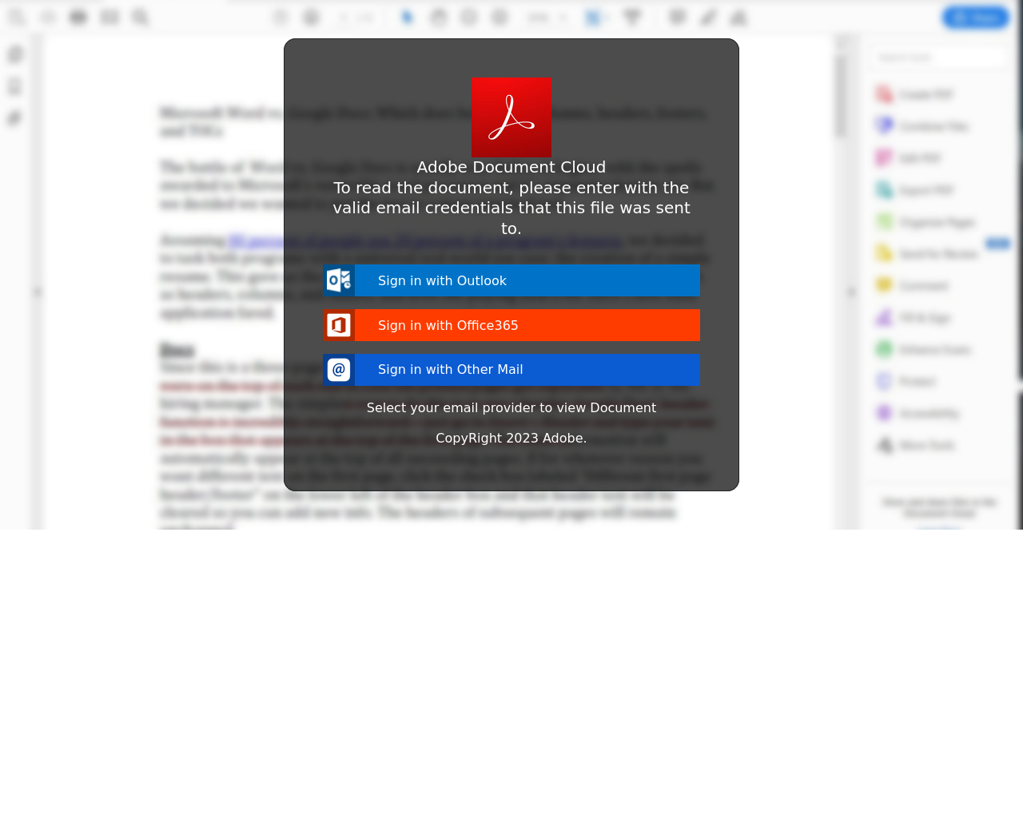Click the CopyRight 2023 Adobe text
Image resolution: width=1023 pixels, height=818 pixels.
click(x=511, y=438)
